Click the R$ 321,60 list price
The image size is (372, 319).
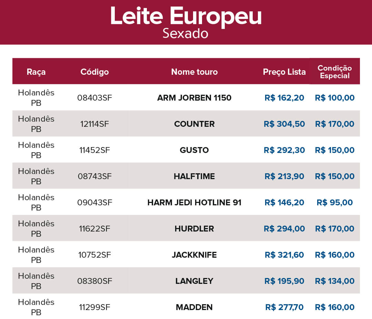point(284,255)
